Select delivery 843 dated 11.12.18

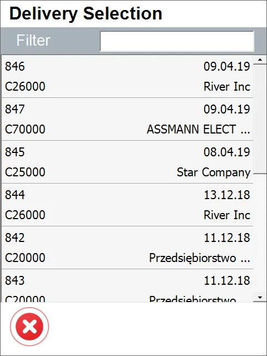pyautogui.click(x=127, y=286)
